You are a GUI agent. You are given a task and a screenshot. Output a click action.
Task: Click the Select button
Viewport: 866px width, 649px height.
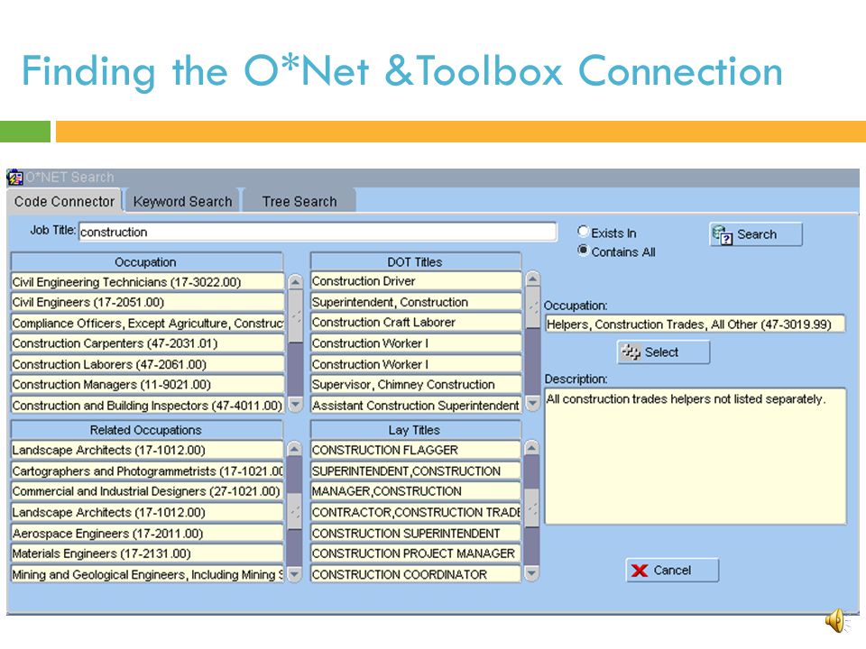point(663,352)
